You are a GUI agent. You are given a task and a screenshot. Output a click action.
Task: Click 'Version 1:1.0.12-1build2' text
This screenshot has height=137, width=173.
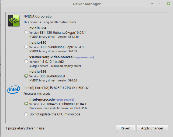[47, 62]
